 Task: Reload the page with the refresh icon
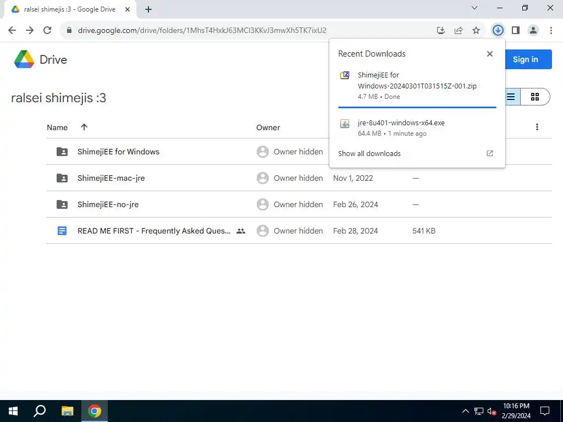click(x=47, y=30)
